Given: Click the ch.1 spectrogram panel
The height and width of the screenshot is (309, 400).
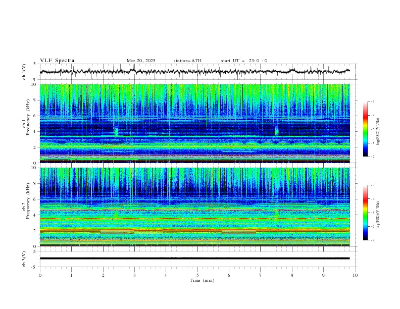Looking at the screenshot, I should (194, 123).
